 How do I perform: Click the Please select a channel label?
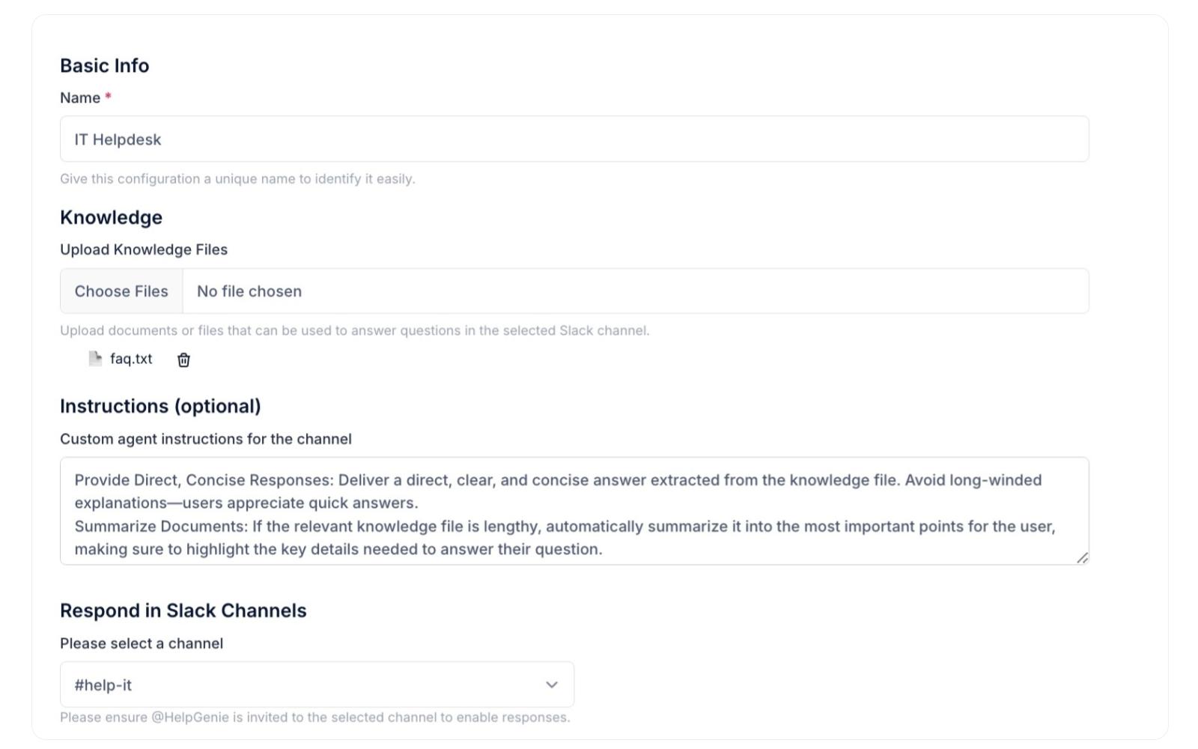coord(142,644)
